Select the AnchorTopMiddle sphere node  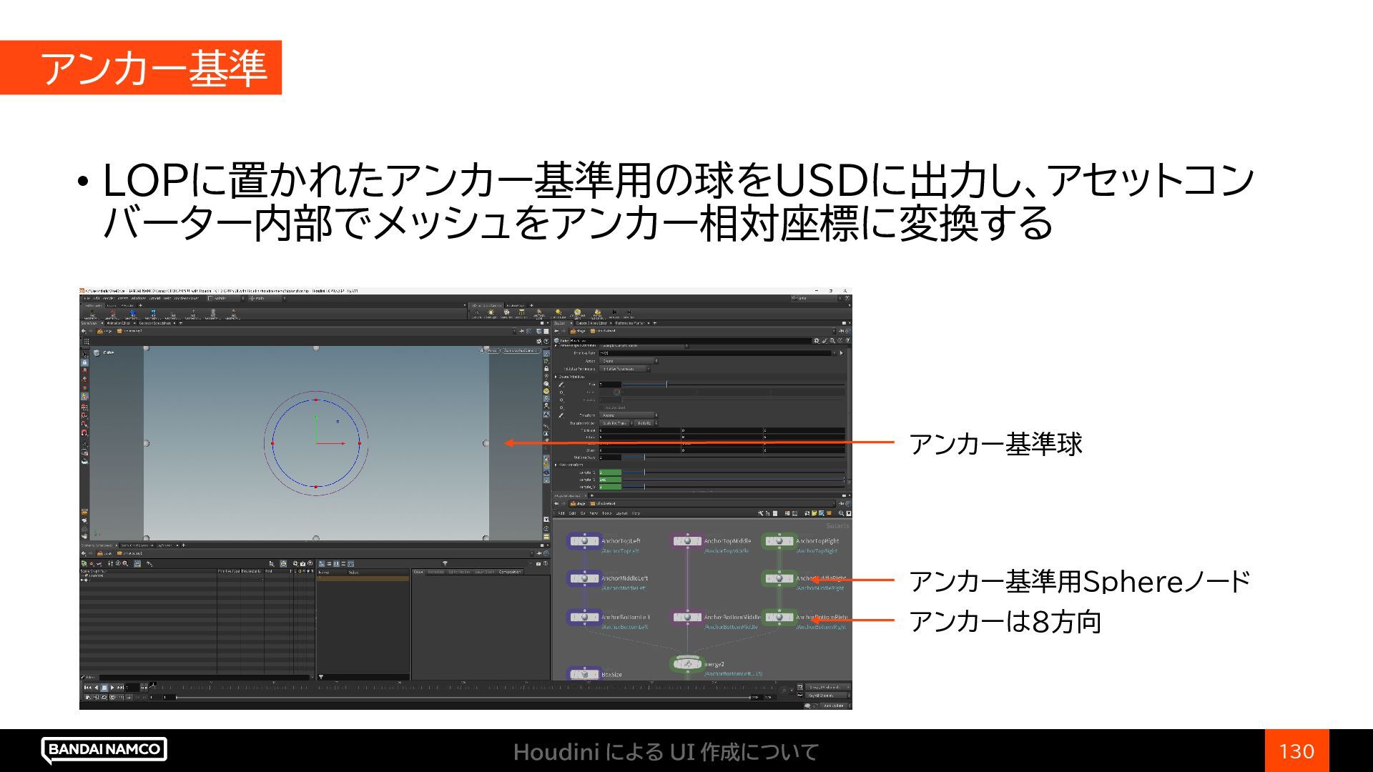tap(687, 541)
